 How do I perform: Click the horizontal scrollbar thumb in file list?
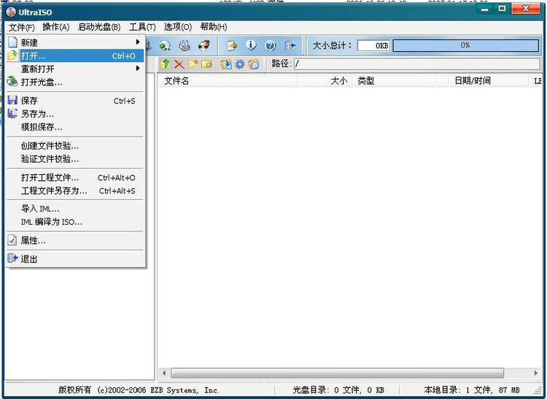click(x=337, y=373)
